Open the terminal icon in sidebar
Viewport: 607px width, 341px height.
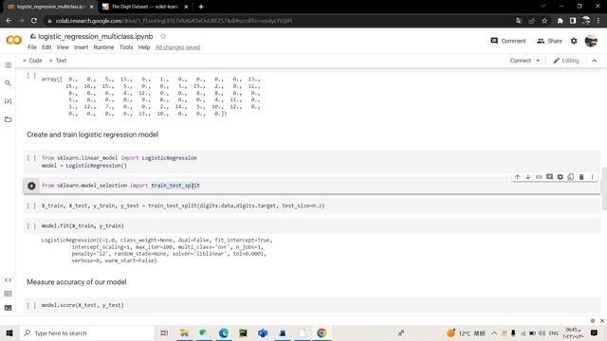tap(8, 308)
